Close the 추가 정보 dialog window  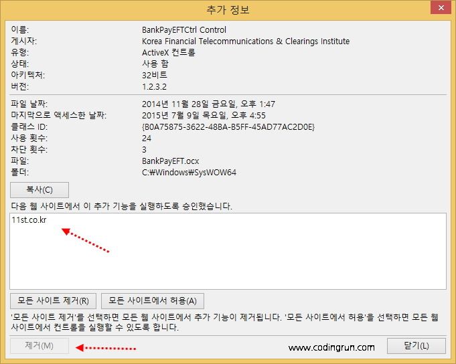click(441, 8)
